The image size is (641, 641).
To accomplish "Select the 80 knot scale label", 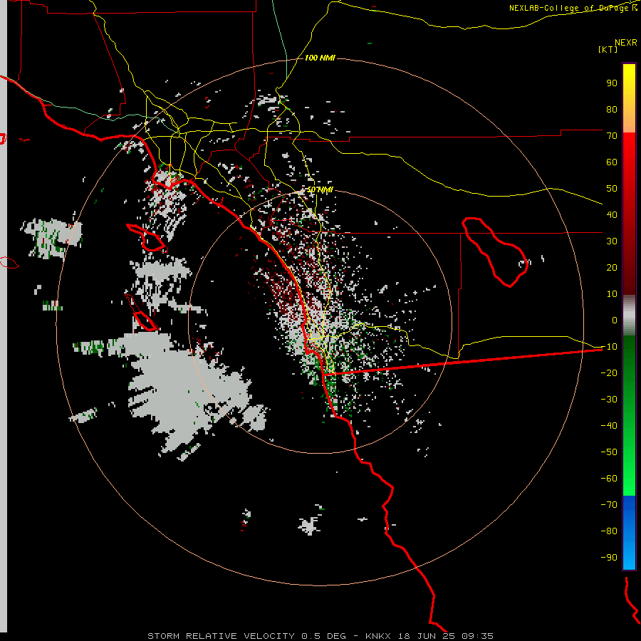I will click(x=612, y=110).
